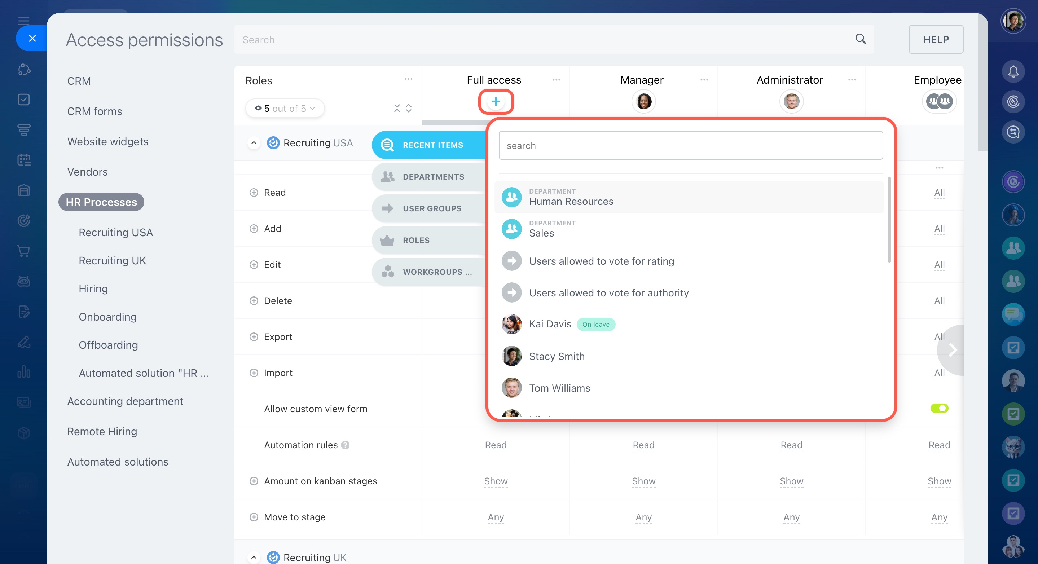Select the User Groups tab
Image resolution: width=1038 pixels, height=564 pixels.
coord(432,208)
